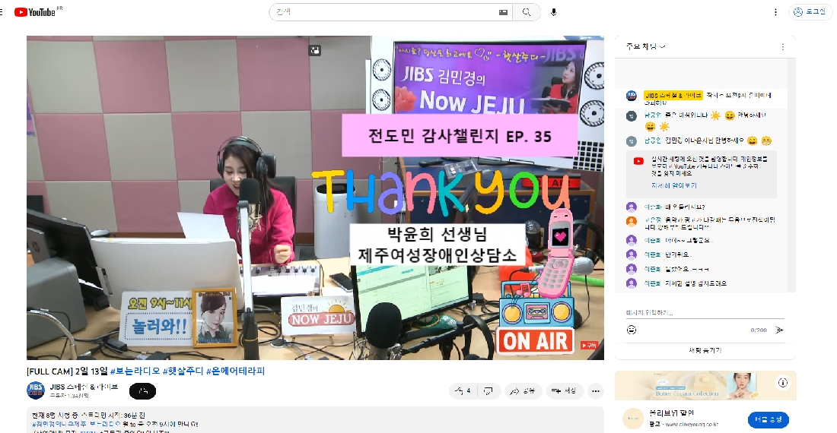
Task: Expand the video description box
Action: [x=315, y=420]
